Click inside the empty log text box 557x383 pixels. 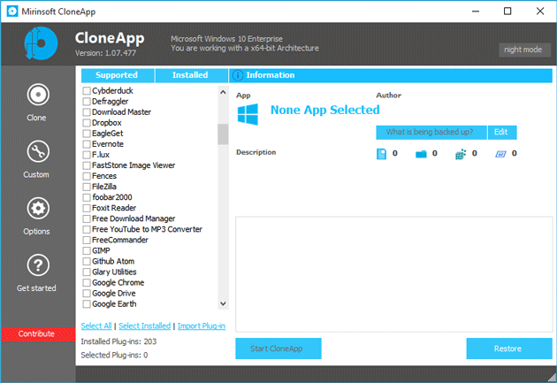394,274
